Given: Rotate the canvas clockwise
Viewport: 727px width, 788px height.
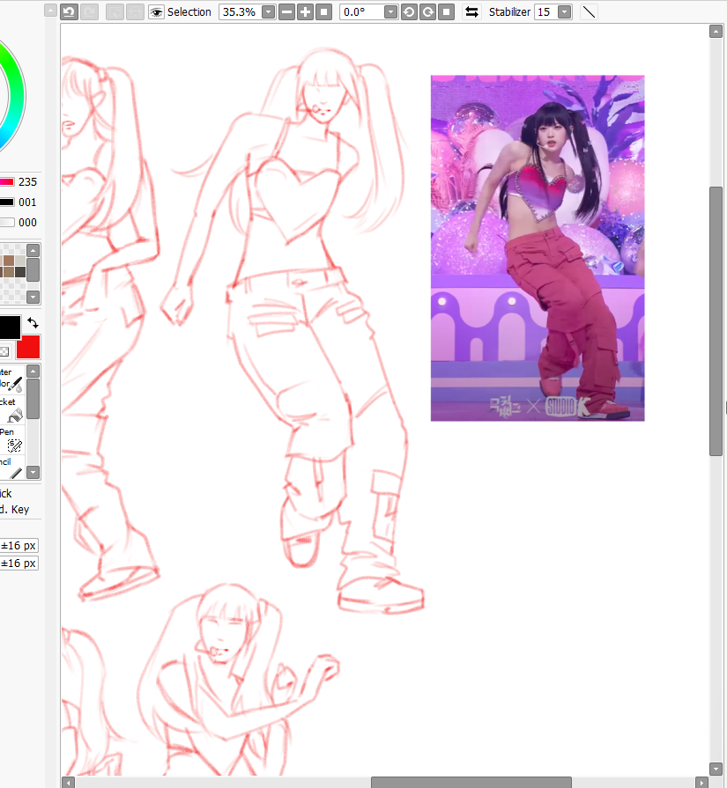Looking at the screenshot, I should (x=427, y=11).
